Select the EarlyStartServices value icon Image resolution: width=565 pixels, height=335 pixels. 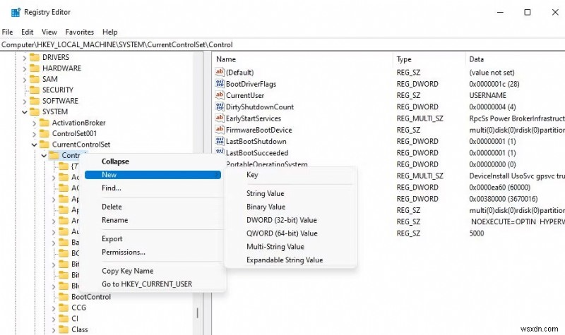220,118
